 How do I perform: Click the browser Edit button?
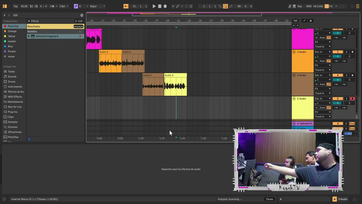(79, 21)
